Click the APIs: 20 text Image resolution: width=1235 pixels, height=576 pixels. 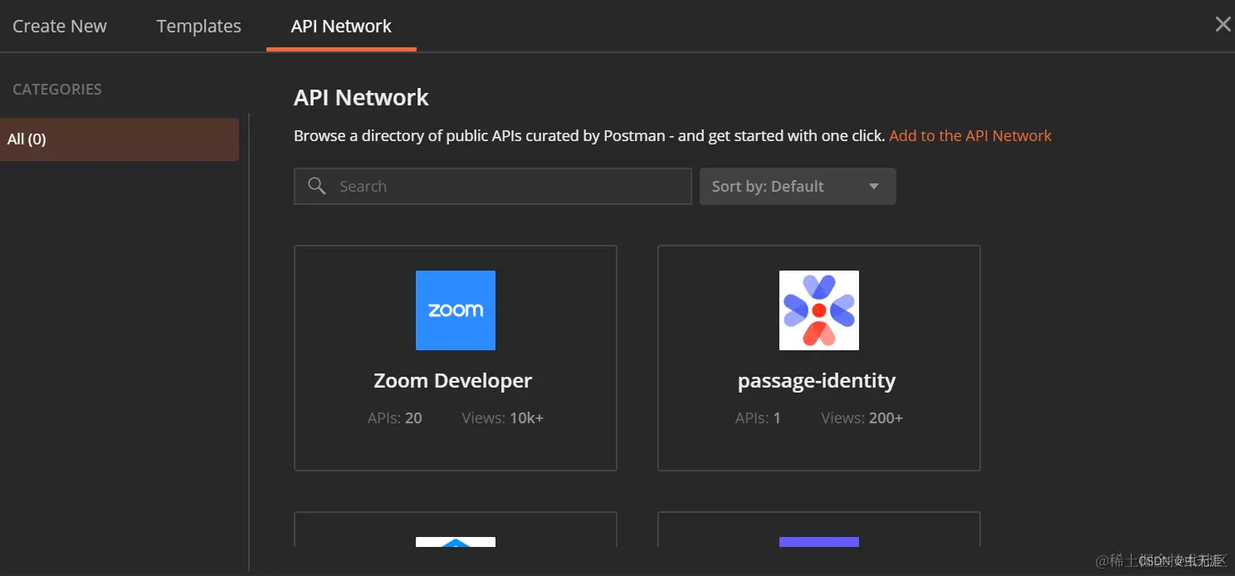pos(394,418)
